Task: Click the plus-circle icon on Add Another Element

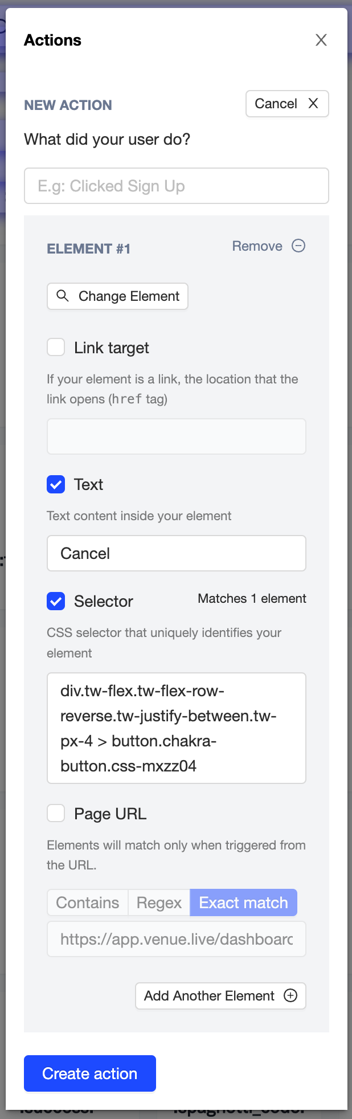Action: pyautogui.click(x=290, y=995)
